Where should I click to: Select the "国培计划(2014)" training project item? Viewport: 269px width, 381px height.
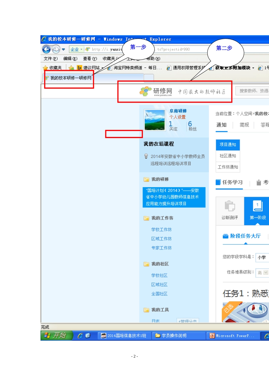click(x=174, y=197)
